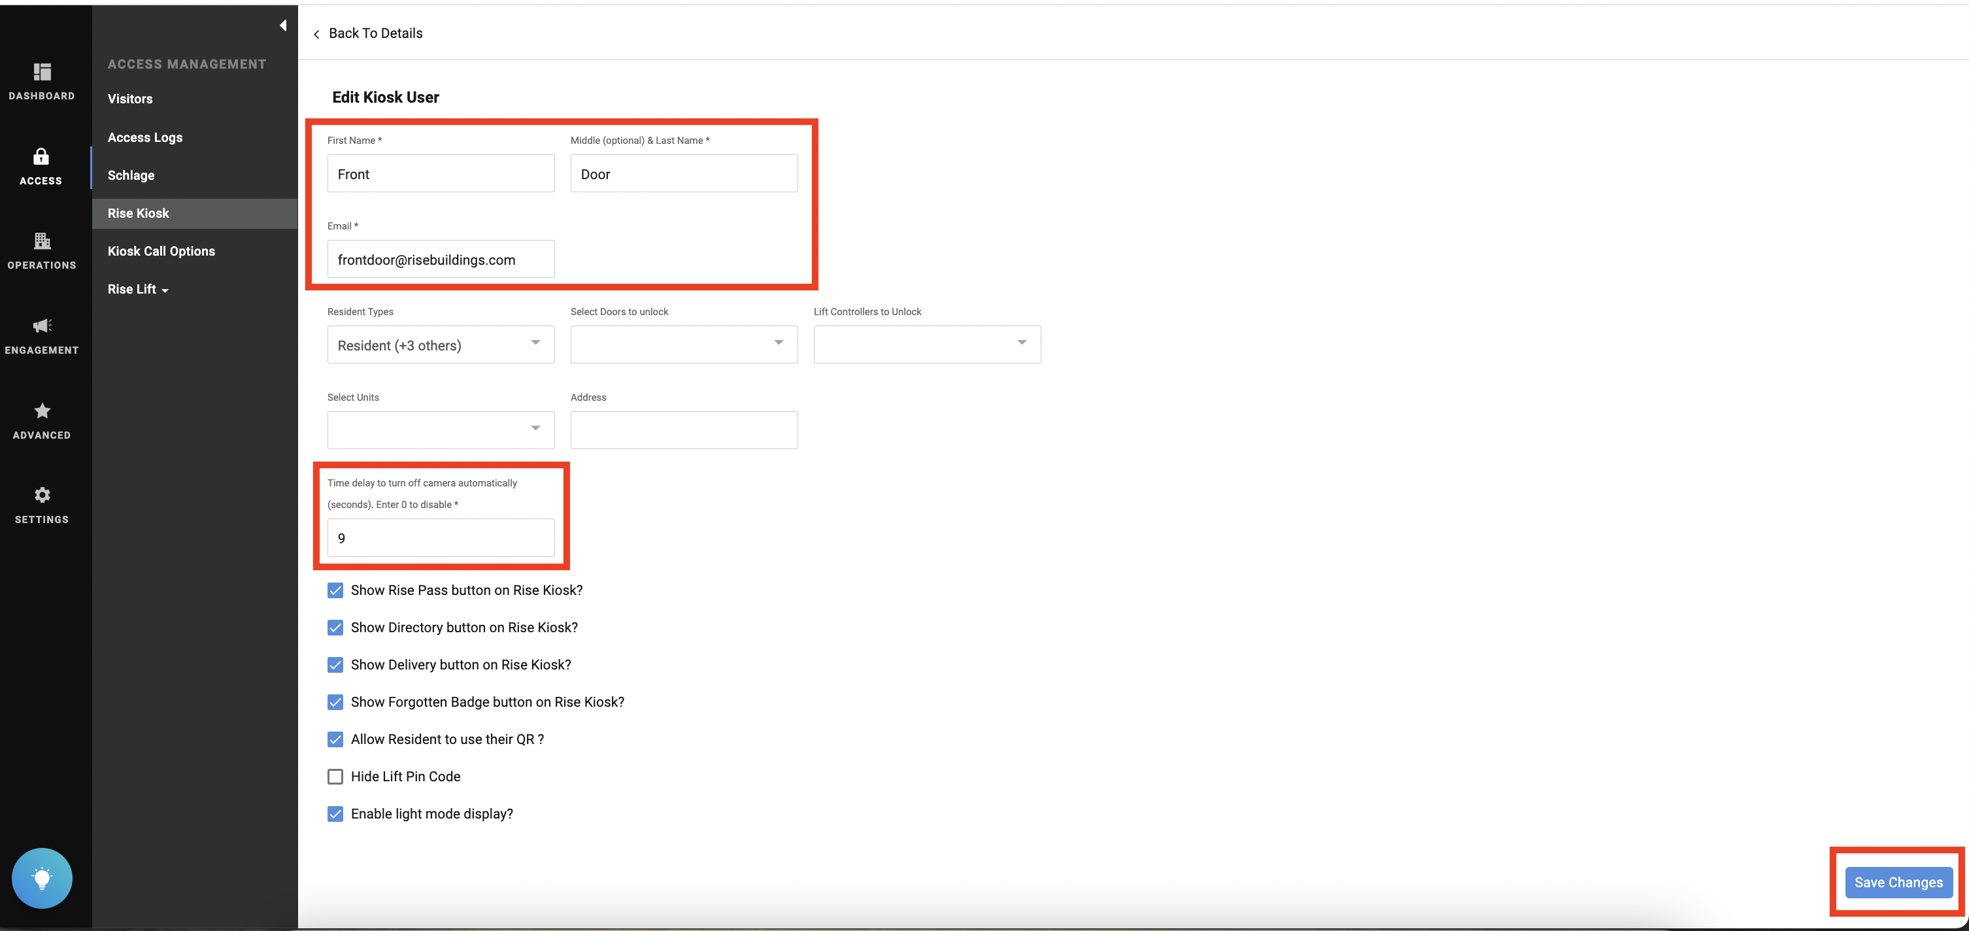Click the lightbulb help button
Screen dimensions: 1969x931
click(42, 878)
